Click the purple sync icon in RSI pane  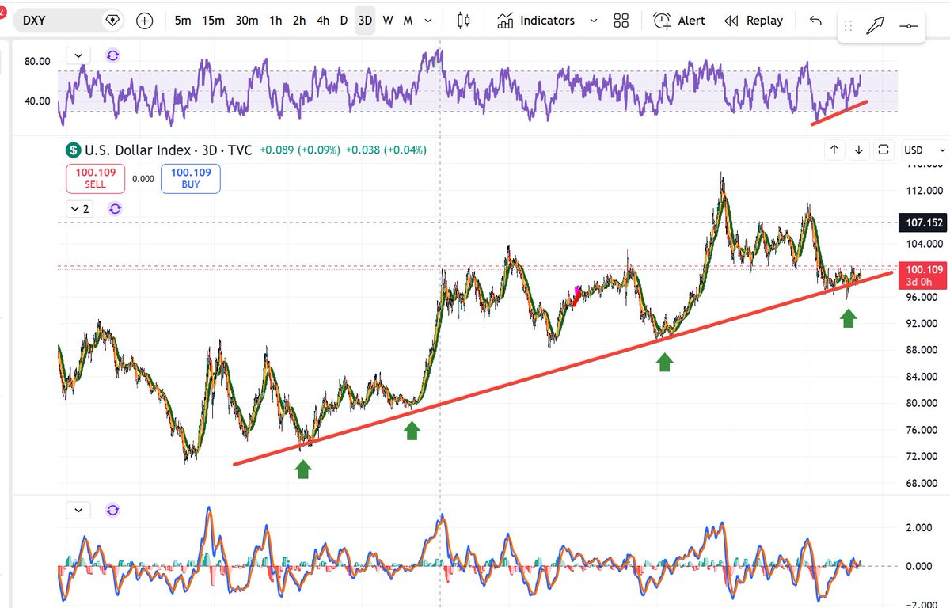[113, 55]
